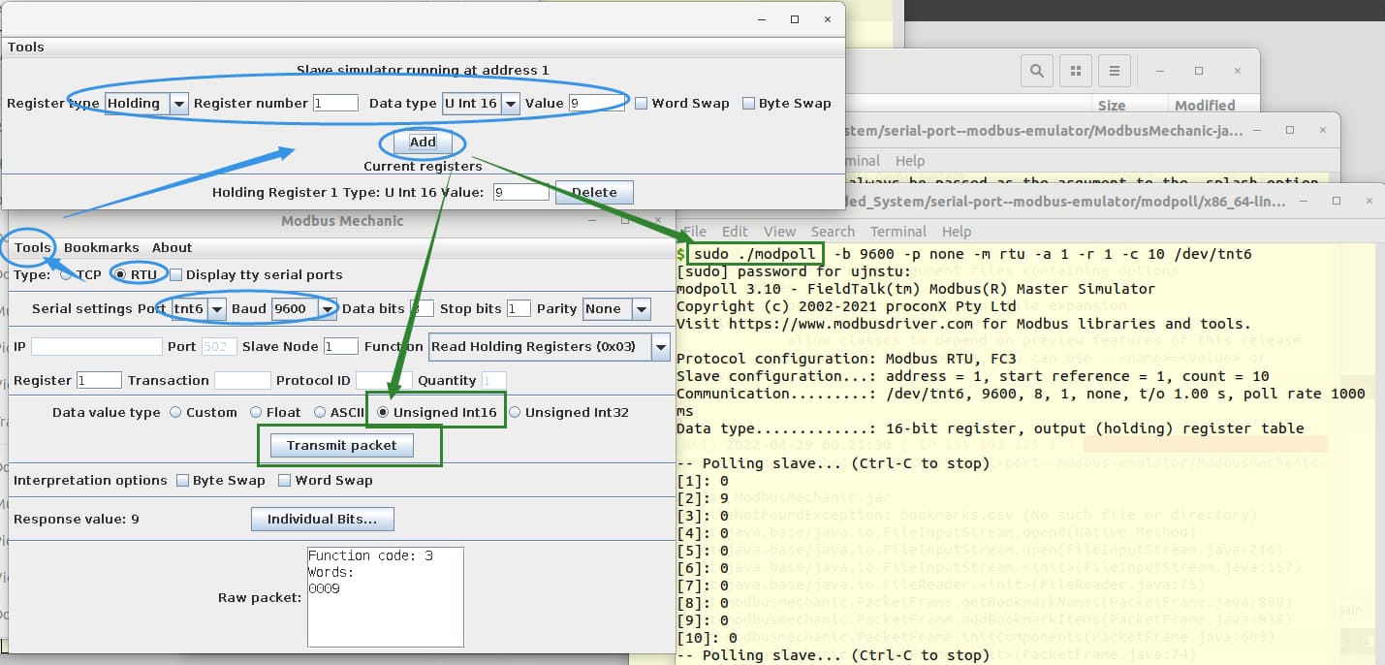Click the Quantity field
The height and width of the screenshot is (665, 1385).
coord(493,380)
